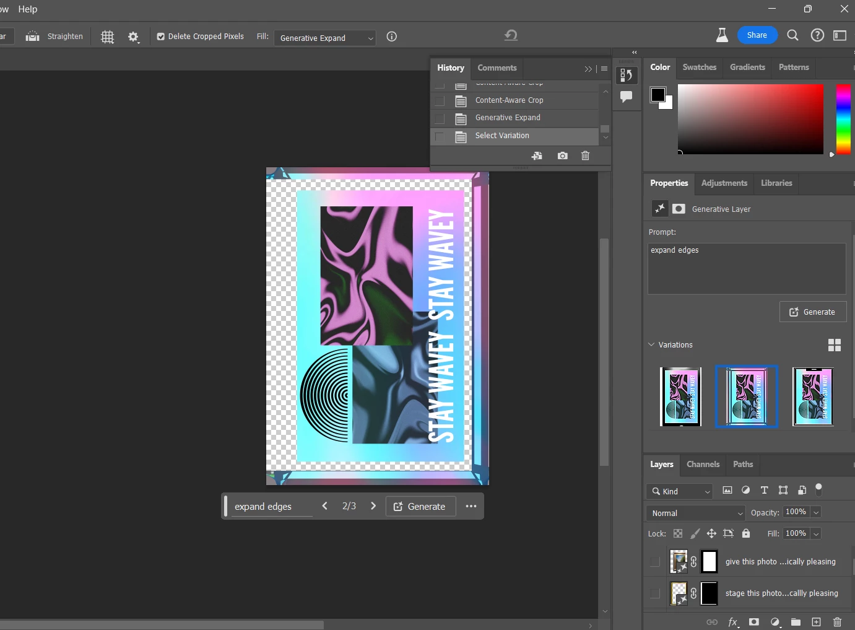Expand History panel double-arrow
The image size is (855, 630).
pos(588,69)
